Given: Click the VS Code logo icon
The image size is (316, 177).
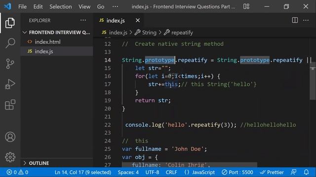Looking at the screenshot, I should coord(8,6).
